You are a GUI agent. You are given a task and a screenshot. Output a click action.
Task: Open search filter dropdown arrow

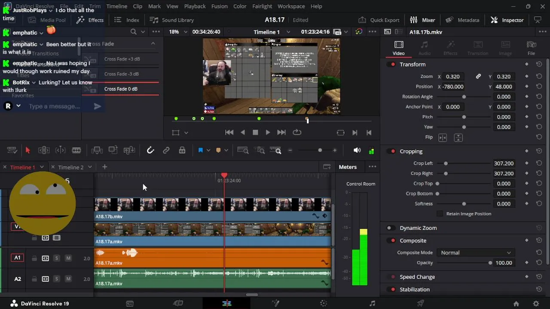point(143,32)
